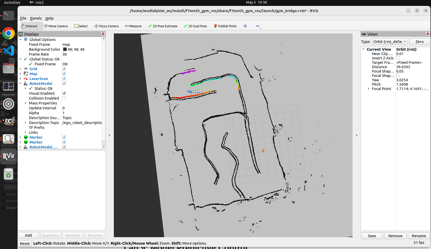Screen dimensions: 431x249
Task: Toggle the Grid display checkbox
Action: pos(64,69)
